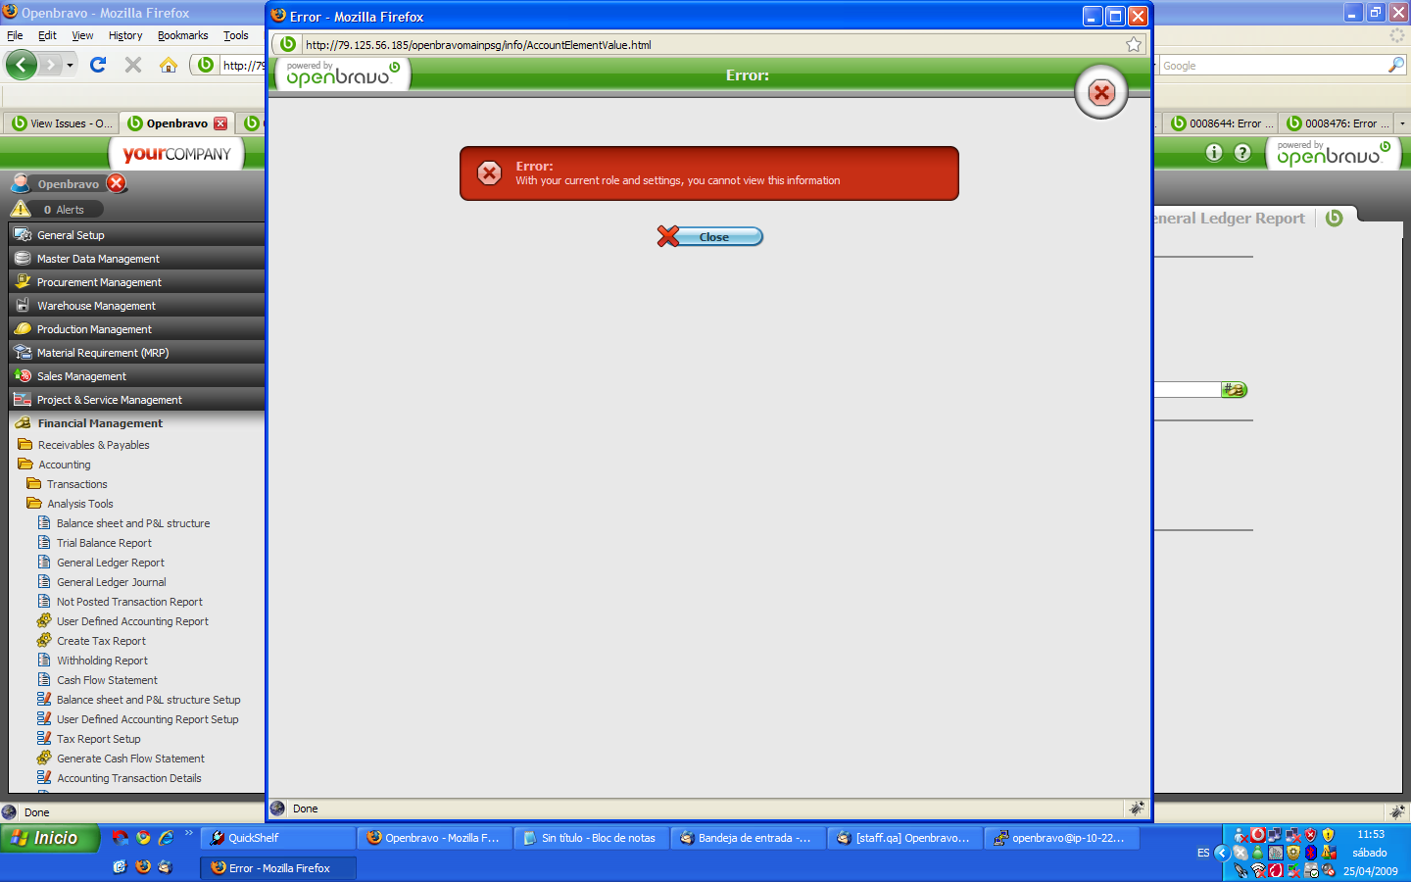
Task: Open the Bookmarks menu in Firefox
Action: pyautogui.click(x=182, y=35)
